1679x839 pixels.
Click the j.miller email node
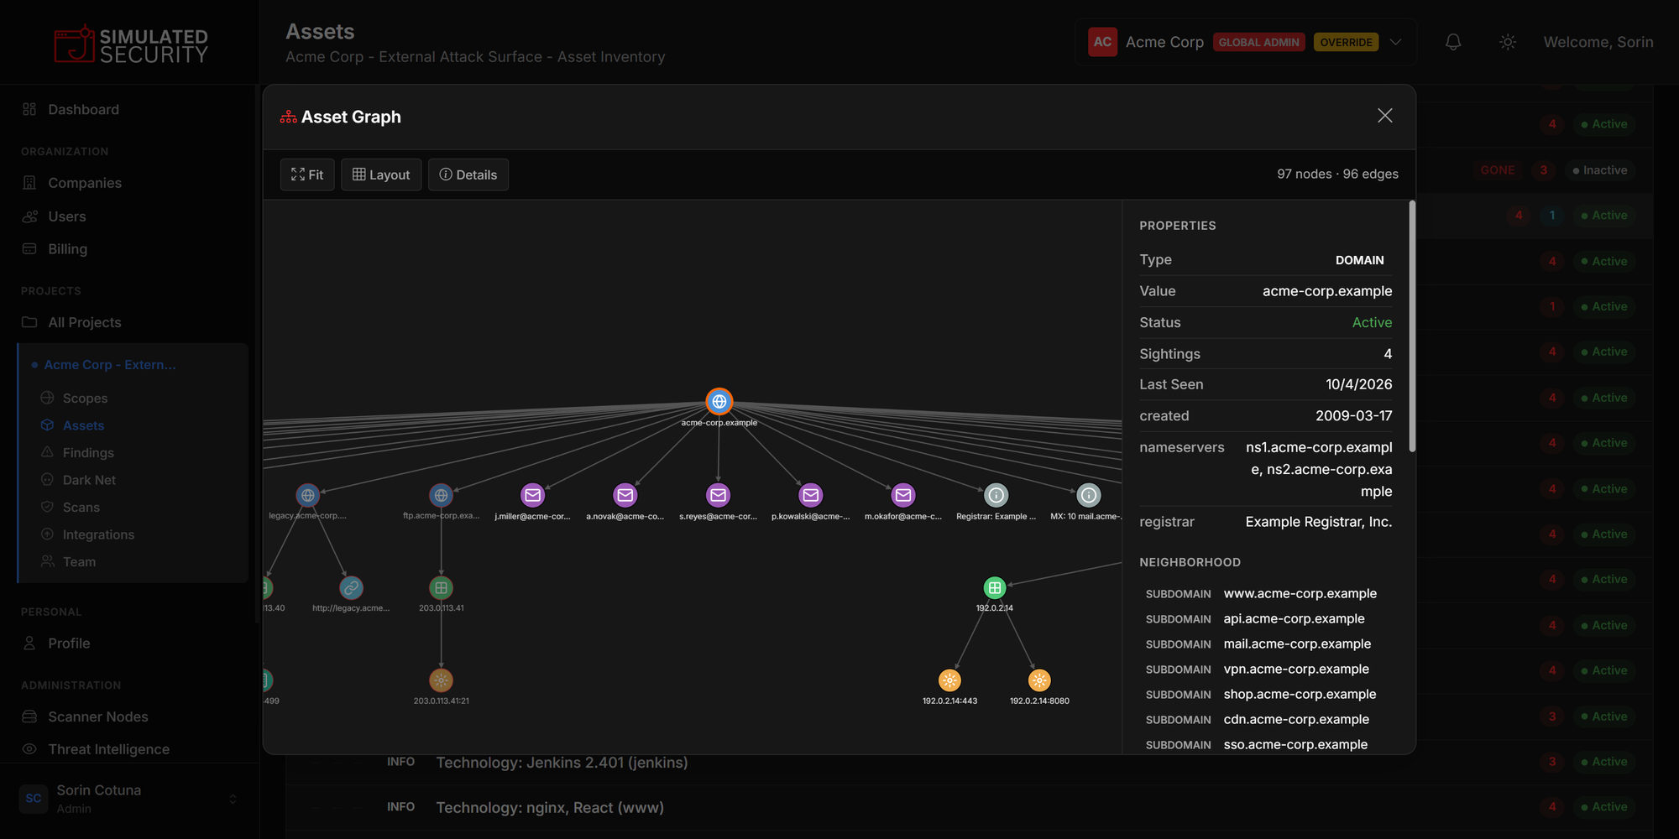click(532, 495)
